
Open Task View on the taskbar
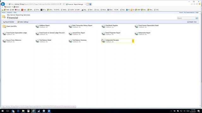point(8,111)
